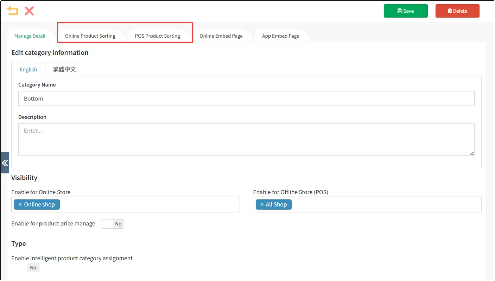Switch to Online Product Sorting tab
Viewport: 495px width, 281px height.
90,36
